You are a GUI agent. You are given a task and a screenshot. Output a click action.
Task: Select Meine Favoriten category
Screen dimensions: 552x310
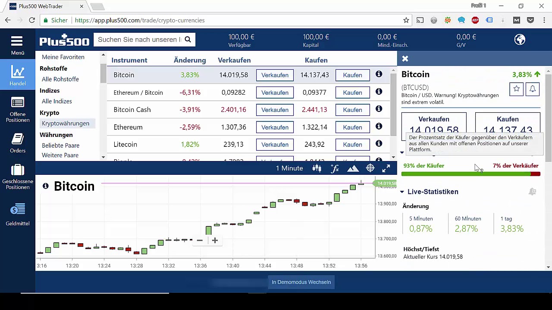[x=63, y=57]
